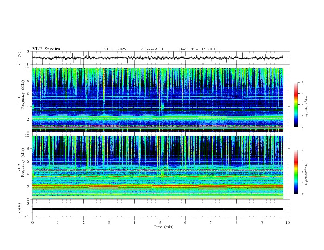
Task: Click the upper "log(PSD)(V²/Hz)" colorbar label
Action: click(x=306, y=107)
